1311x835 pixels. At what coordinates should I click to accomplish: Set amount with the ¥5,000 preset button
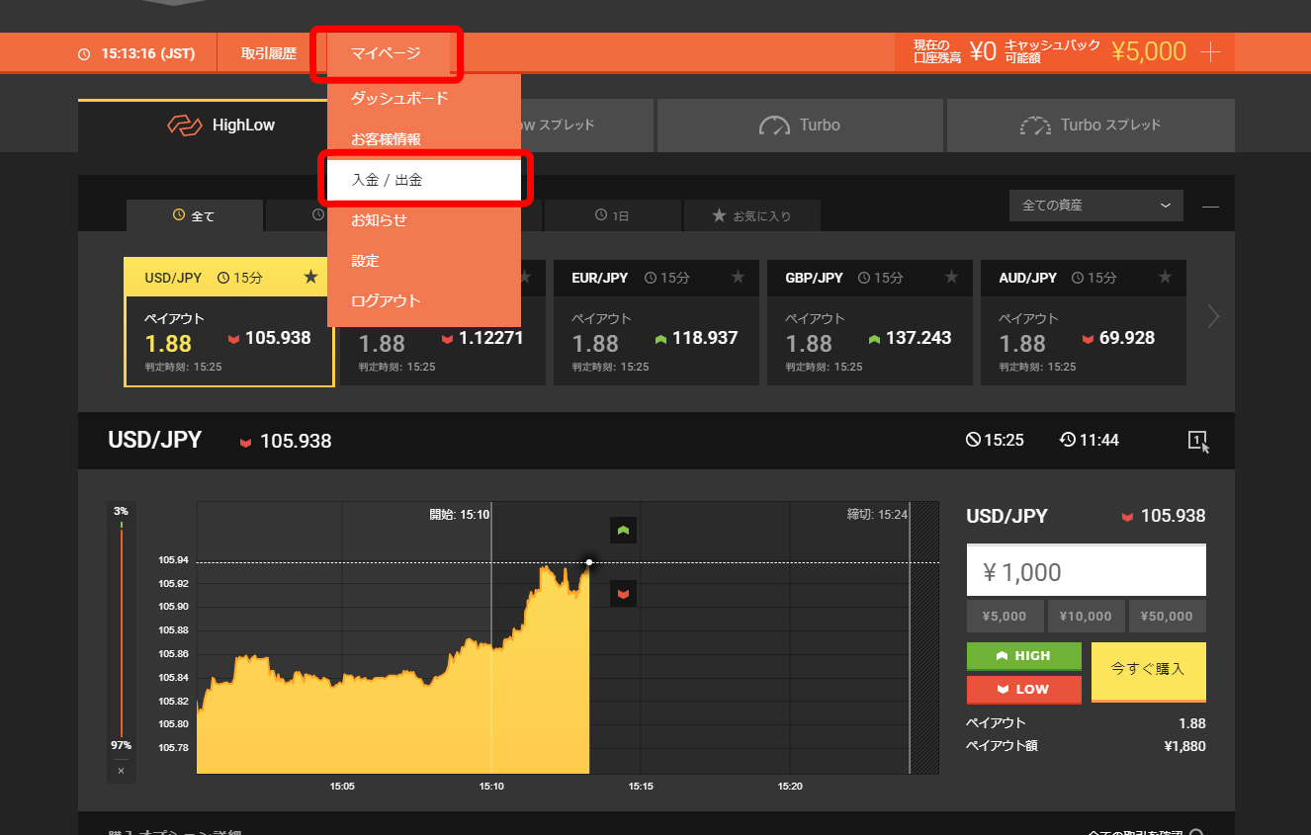tap(1005, 617)
